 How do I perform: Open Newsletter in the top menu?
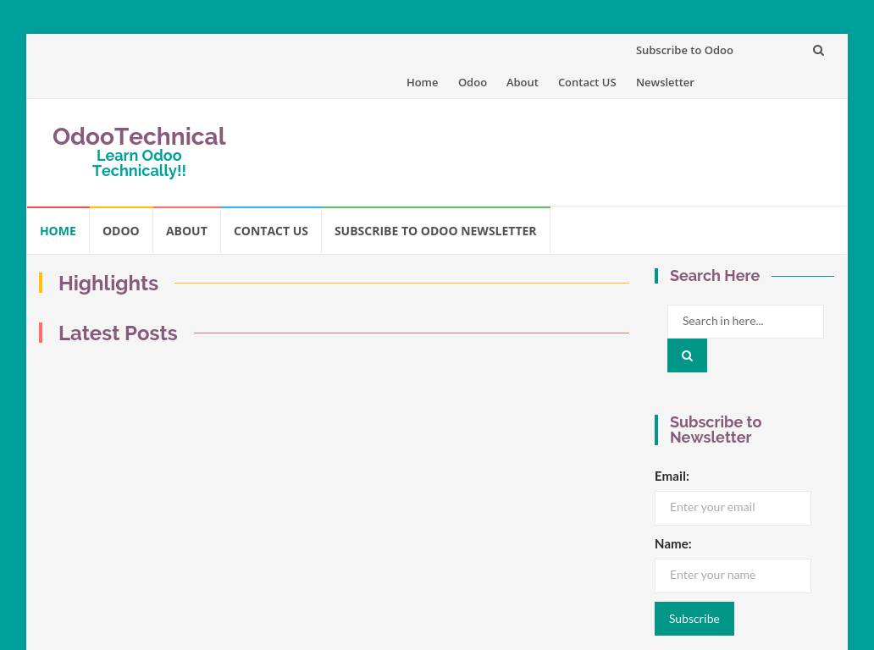tap(665, 82)
